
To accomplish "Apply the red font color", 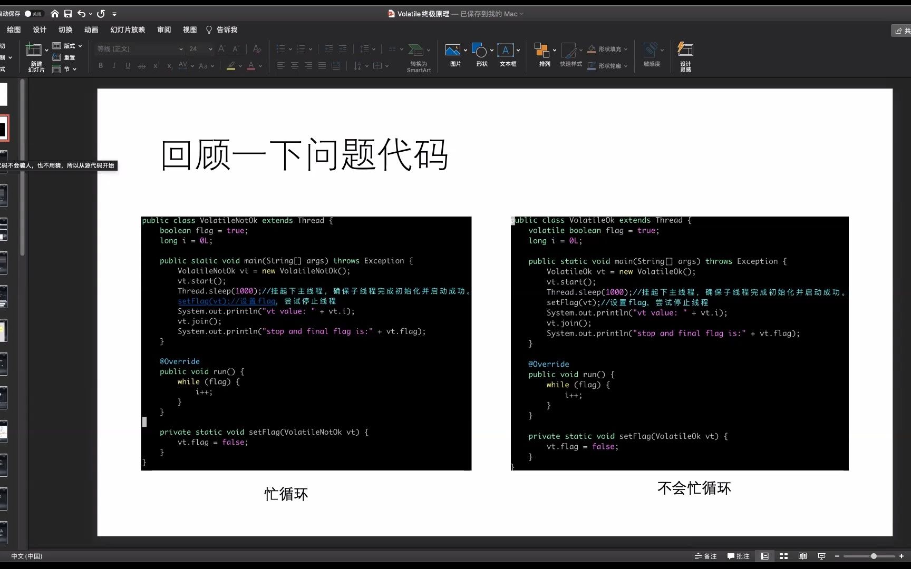I will [x=251, y=66].
